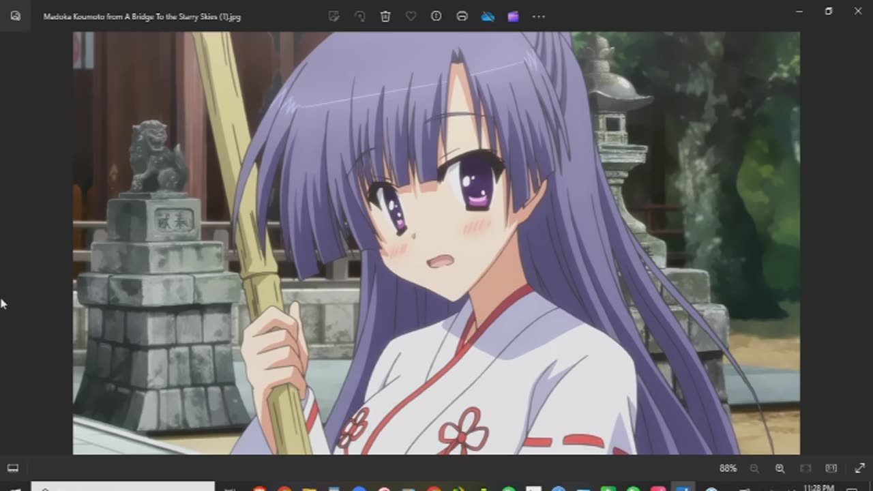Open the purple Clipchamp video editor icon

click(x=513, y=16)
